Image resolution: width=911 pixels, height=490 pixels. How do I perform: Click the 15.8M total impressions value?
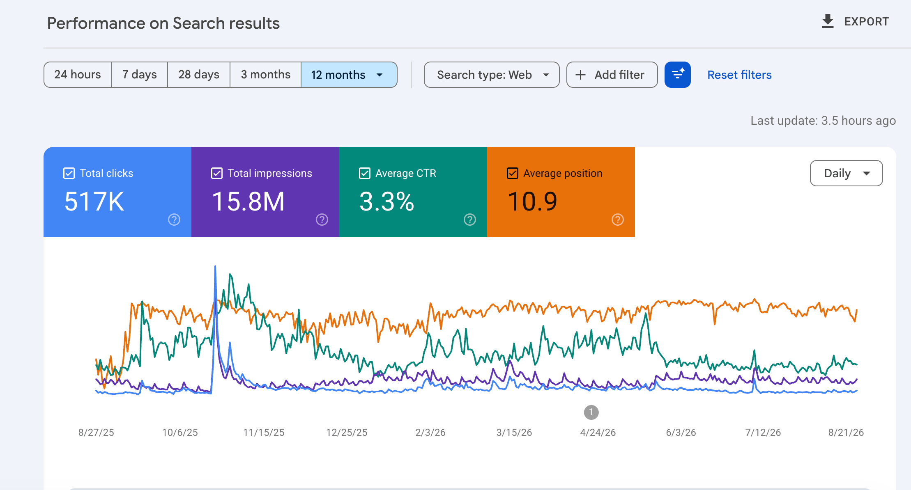tap(248, 201)
